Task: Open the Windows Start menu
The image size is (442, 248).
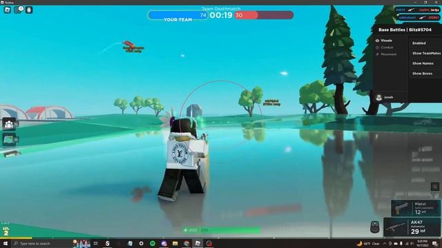Action: pos(6,243)
